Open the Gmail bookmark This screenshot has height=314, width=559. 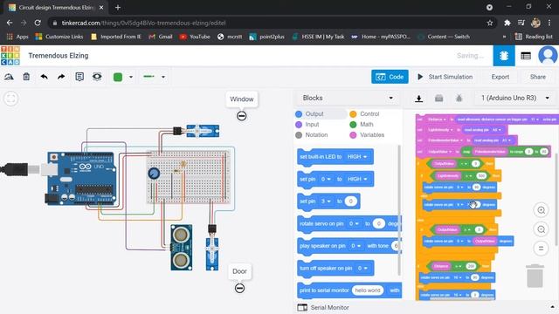click(161, 37)
